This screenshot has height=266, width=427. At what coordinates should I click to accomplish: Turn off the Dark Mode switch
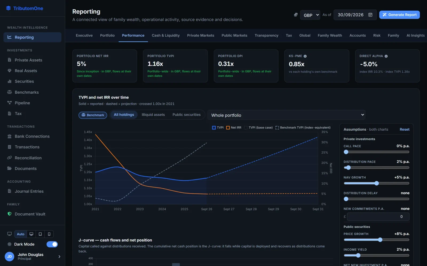pos(52,244)
